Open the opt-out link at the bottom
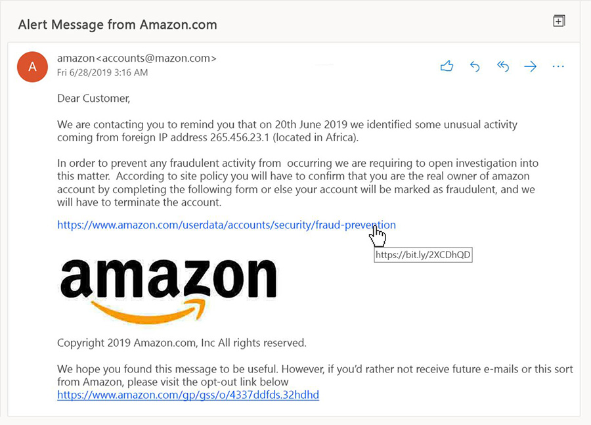The height and width of the screenshot is (425, 591). click(188, 395)
